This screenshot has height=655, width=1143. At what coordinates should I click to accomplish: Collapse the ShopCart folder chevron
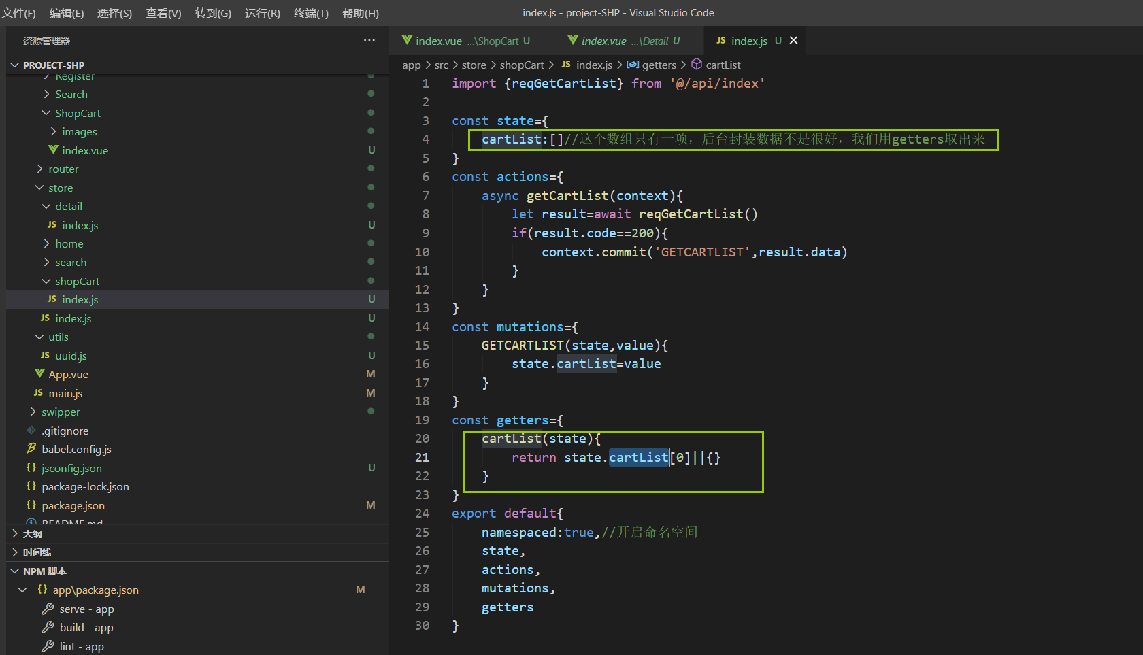[46, 113]
